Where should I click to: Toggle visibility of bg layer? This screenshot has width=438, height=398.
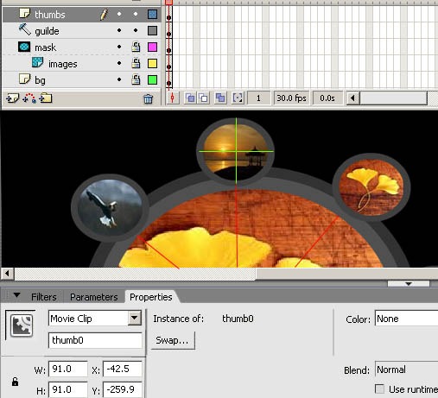pyautogui.click(x=119, y=79)
